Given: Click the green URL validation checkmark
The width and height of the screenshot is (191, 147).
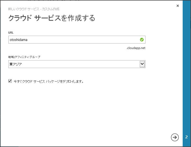Looking at the screenshot, I should tap(142, 40).
